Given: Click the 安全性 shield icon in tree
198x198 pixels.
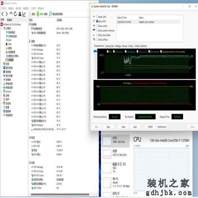Looking at the screenshot, I should point(4,103).
